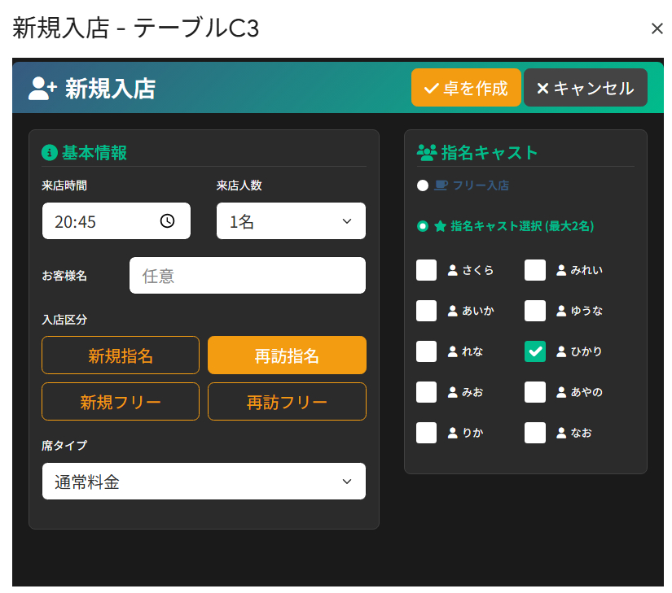Select the フリー入店 radio button

423,185
